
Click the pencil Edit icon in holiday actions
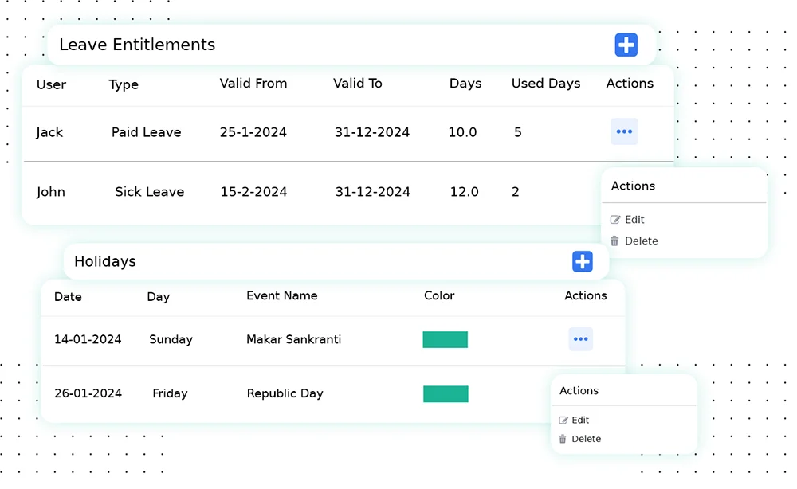coord(563,421)
